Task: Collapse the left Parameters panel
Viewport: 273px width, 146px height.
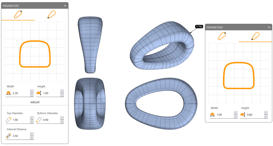Action: coord(65,5)
